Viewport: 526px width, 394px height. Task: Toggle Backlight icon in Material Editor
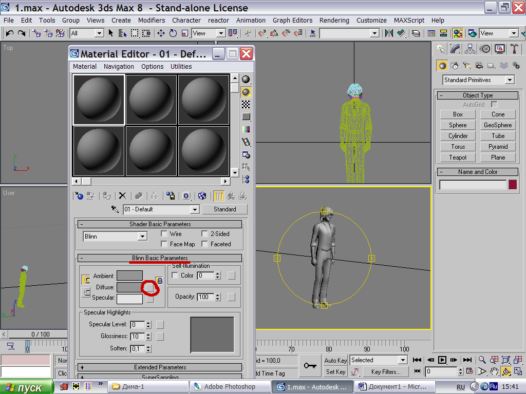click(x=246, y=92)
